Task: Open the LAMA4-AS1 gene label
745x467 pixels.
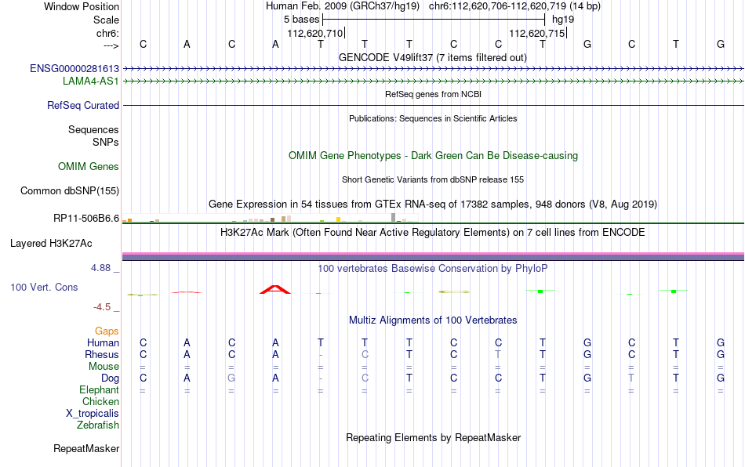Action: point(91,81)
